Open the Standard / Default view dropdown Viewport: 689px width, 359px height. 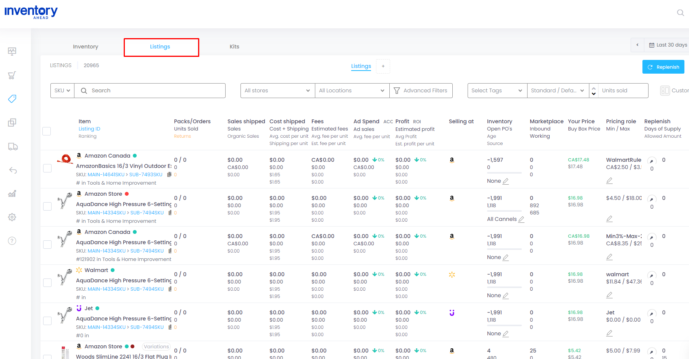point(558,90)
